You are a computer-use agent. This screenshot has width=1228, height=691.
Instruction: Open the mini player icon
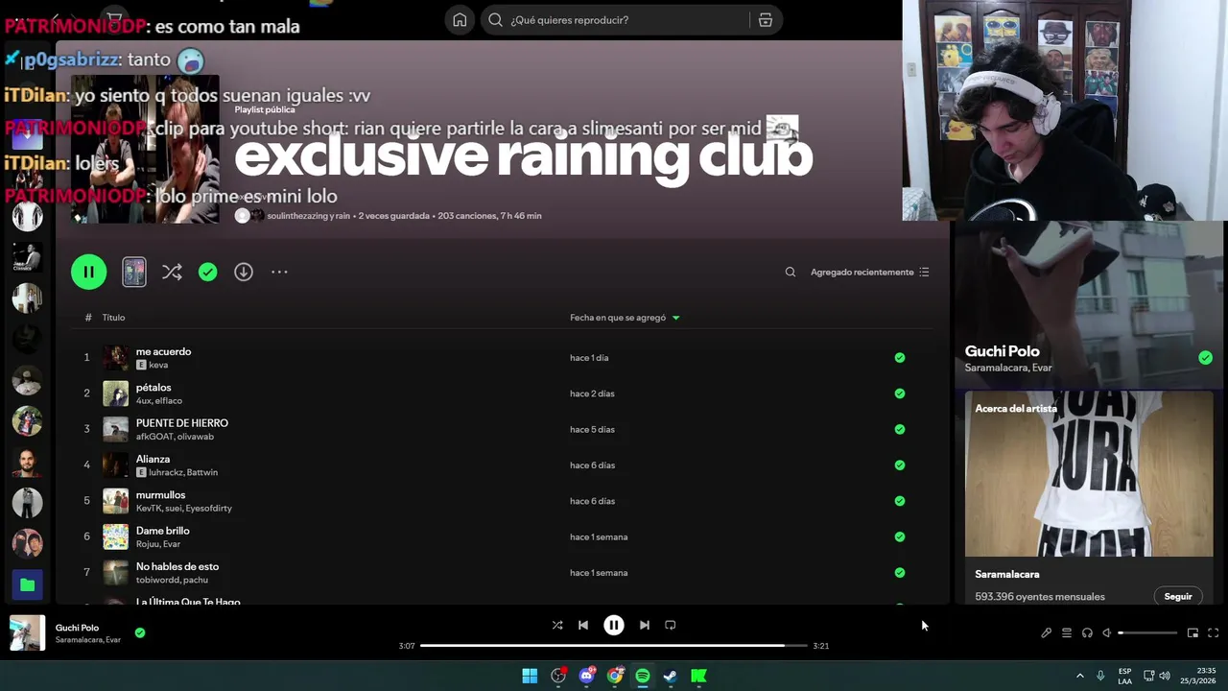click(1193, 632)
